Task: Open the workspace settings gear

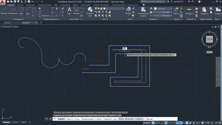Action: point(202,123)
